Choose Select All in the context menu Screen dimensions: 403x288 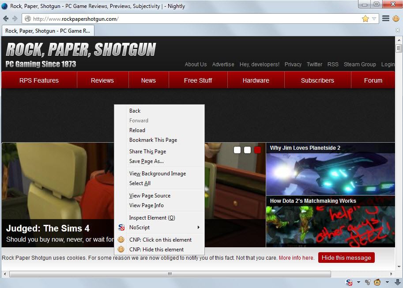click(x=159, y=183)
